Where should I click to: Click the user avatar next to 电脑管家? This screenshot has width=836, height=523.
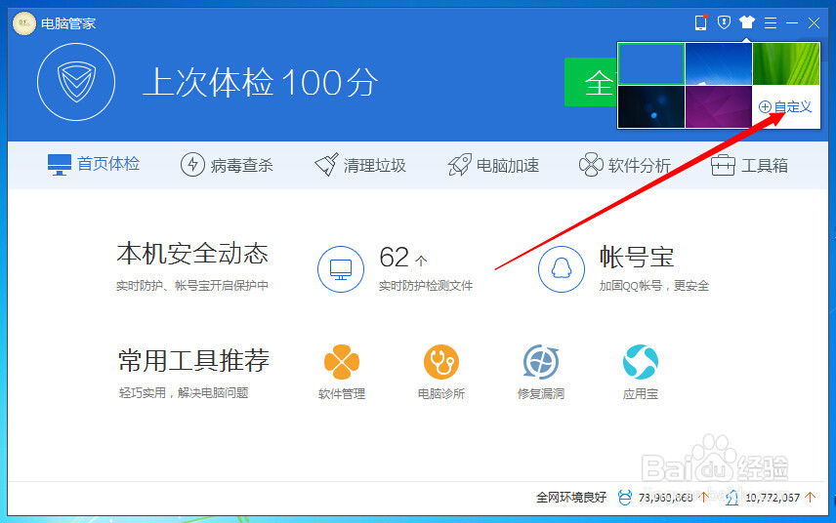[x=24, y=23]
